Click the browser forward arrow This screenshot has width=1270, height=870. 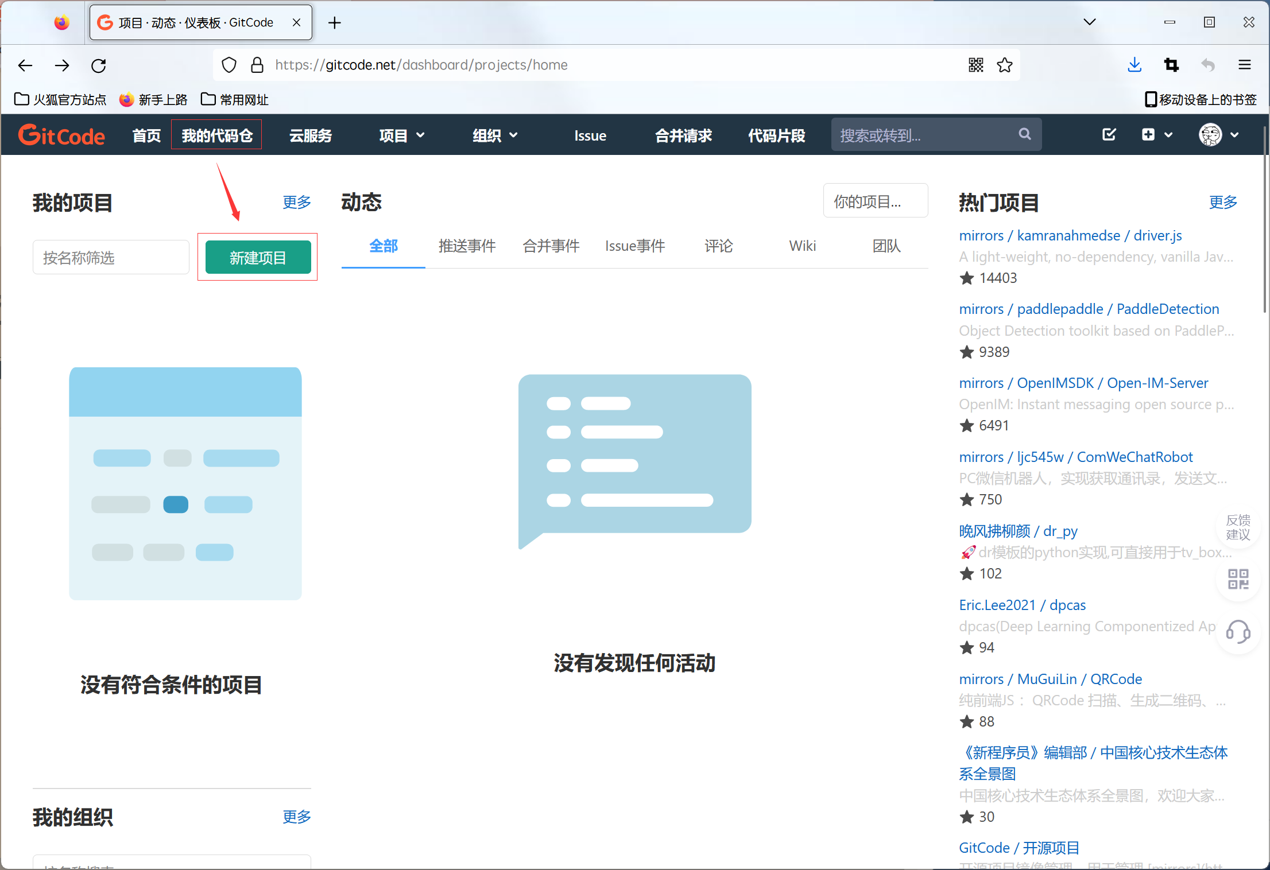[x=62, y=65]
